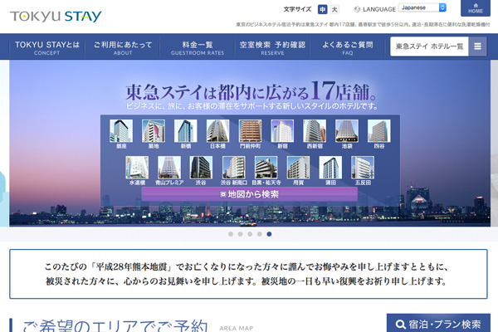Select the 水道橋 hotel thumbnail
The image size is (498, 332).
[x=137, y=168]
